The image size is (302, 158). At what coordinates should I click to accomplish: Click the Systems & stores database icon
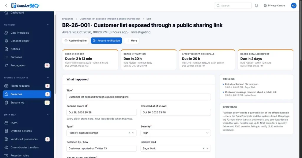tap(6, 131)
